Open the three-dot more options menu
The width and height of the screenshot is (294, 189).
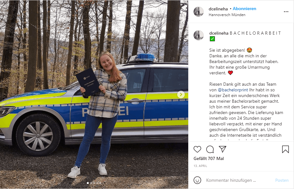[x=286, y=12]
